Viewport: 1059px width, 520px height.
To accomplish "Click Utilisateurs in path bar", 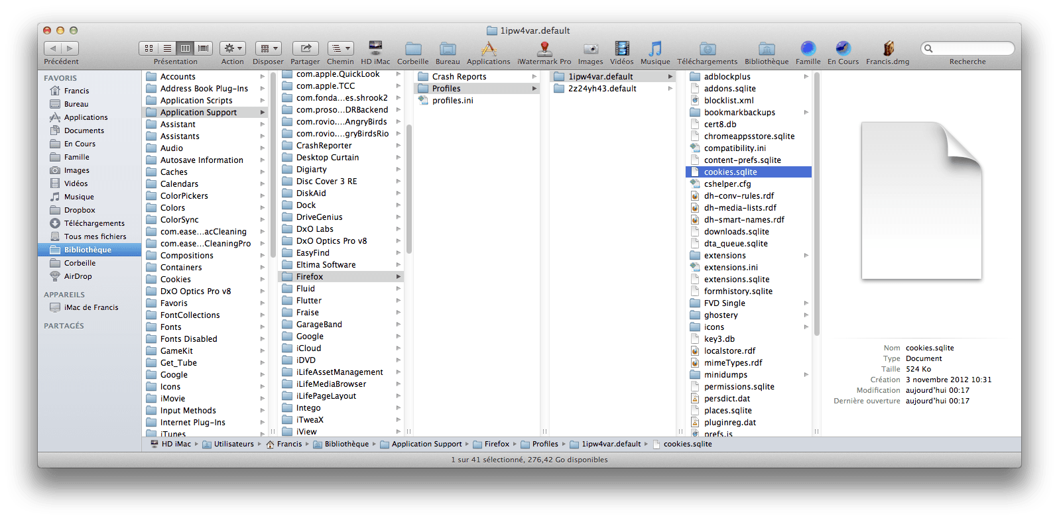I will click(x=228, y=444).
